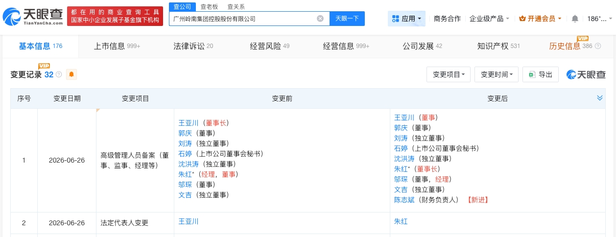This screenshot has width=616, height=237.
Task: Open the 开通会员 dropdown
Action: pos(541,19)
